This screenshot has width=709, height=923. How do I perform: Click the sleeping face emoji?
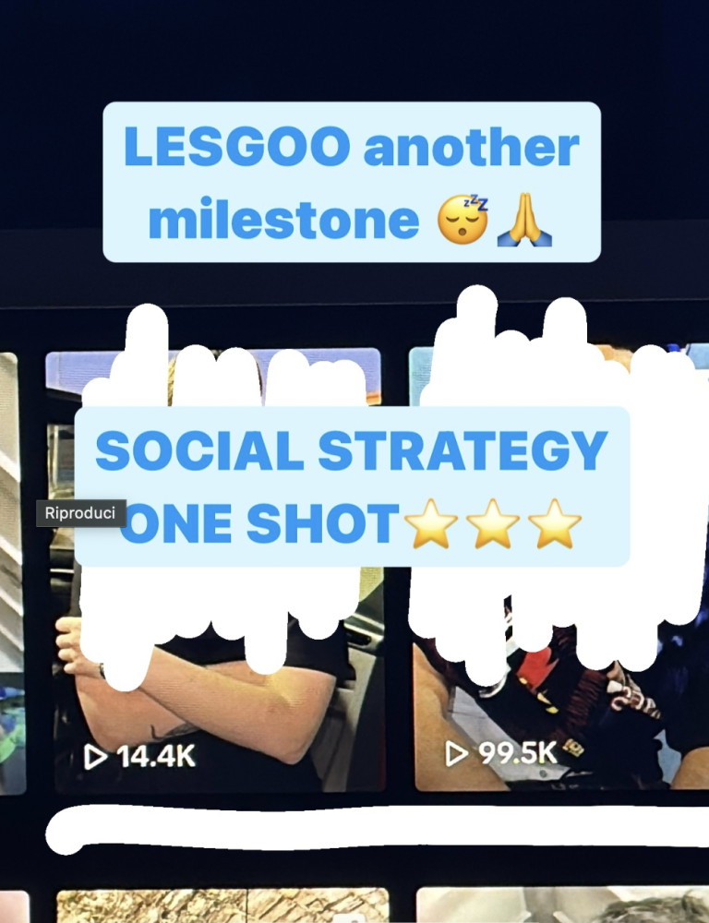(x=463, y=219)
